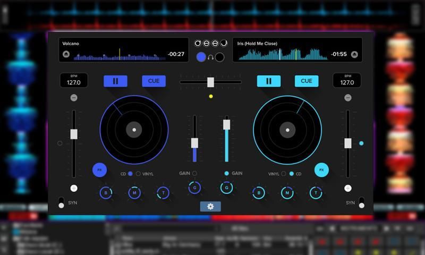The height and width of the screenshot is (255, 425).
Task: Click the right deck treble (T) knob
Action: 316,193
